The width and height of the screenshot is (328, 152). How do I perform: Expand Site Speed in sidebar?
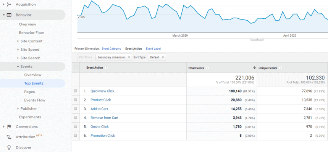click(x=18, y=50)
